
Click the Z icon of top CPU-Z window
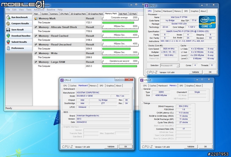pyautogui.click(x=147, y=6)
